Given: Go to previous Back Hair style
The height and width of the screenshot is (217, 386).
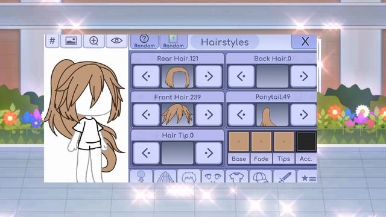Looking at the screenshot, I should click(x=241, y=77).
